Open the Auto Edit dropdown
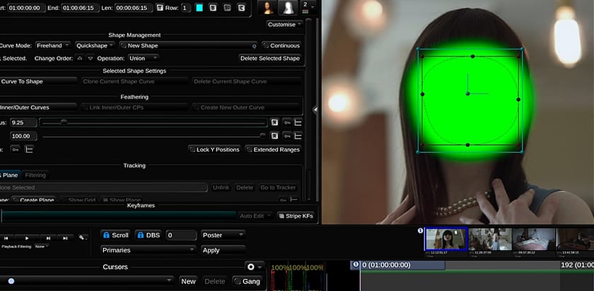Screen dimensions: 594x291 pos(255,215)
